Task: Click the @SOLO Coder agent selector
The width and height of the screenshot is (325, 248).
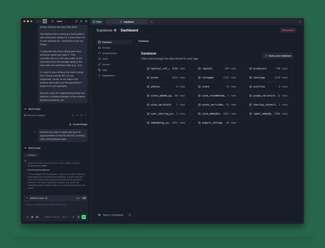Action: (37, 198)
